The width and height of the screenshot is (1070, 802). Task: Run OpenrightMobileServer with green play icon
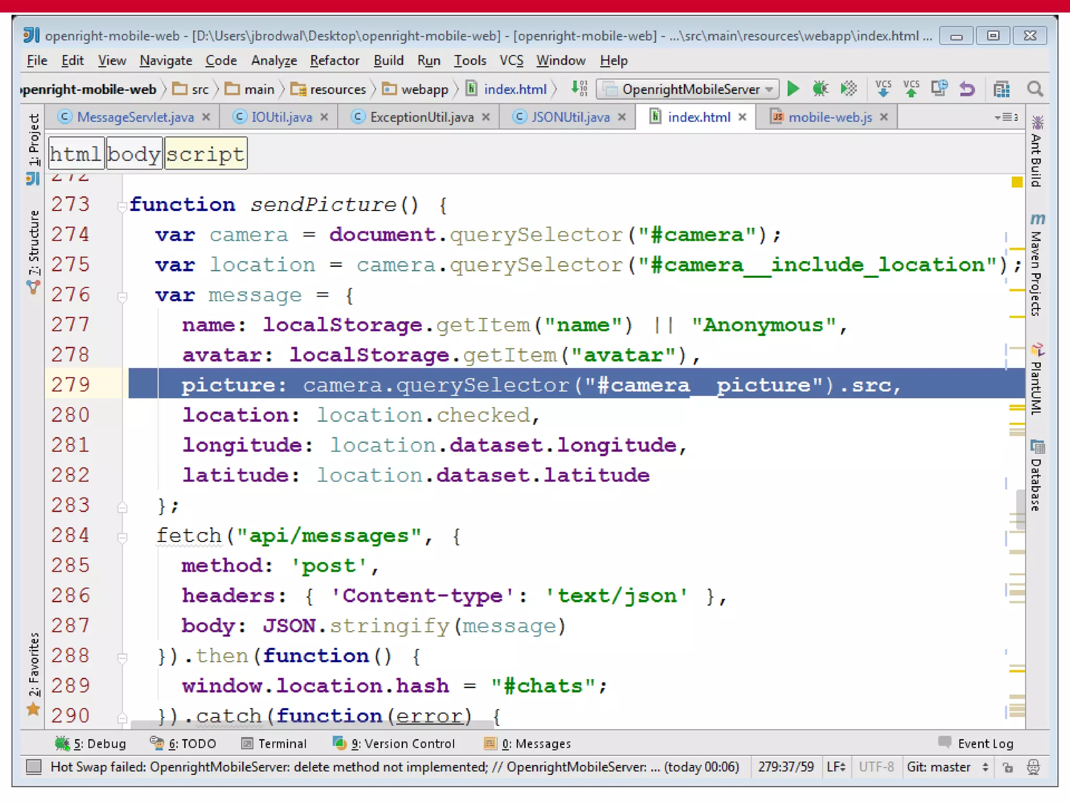pyautogui.click(x=793, y=89)
